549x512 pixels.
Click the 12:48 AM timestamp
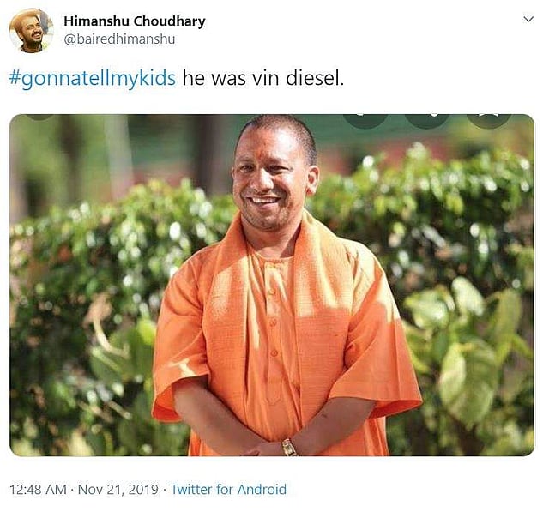(38, 489)
